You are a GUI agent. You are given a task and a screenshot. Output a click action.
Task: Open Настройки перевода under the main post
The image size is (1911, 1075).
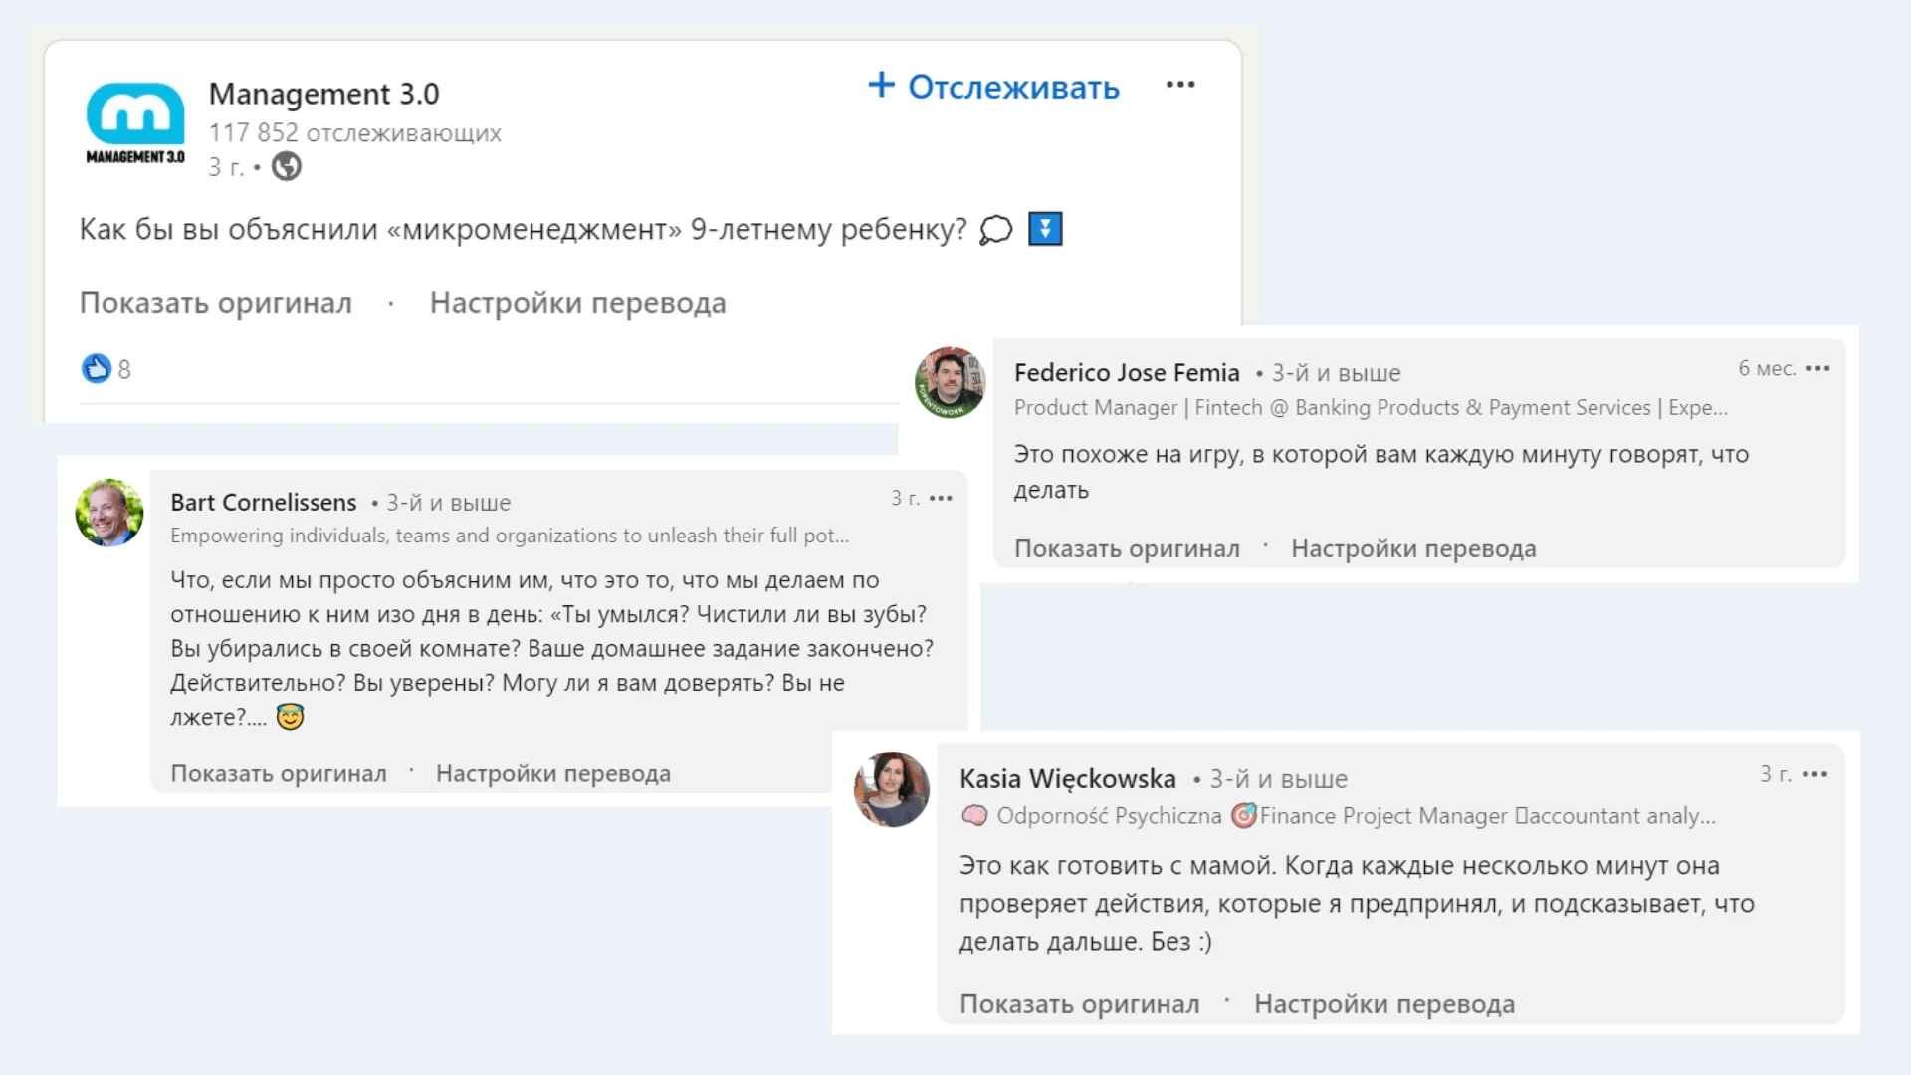click(577, 303)
